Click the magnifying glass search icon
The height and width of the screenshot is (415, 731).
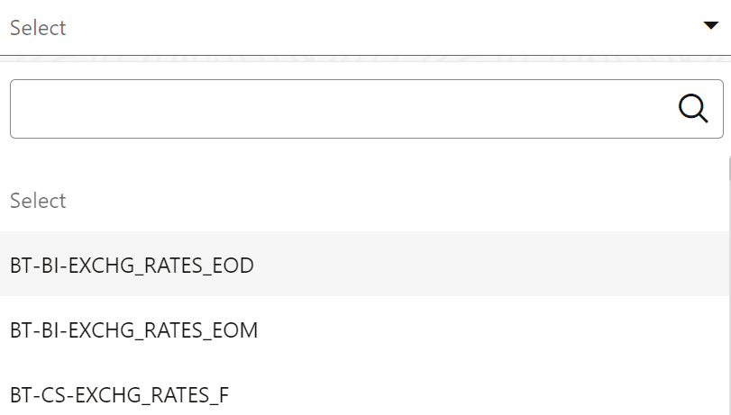tap(693, 109)
